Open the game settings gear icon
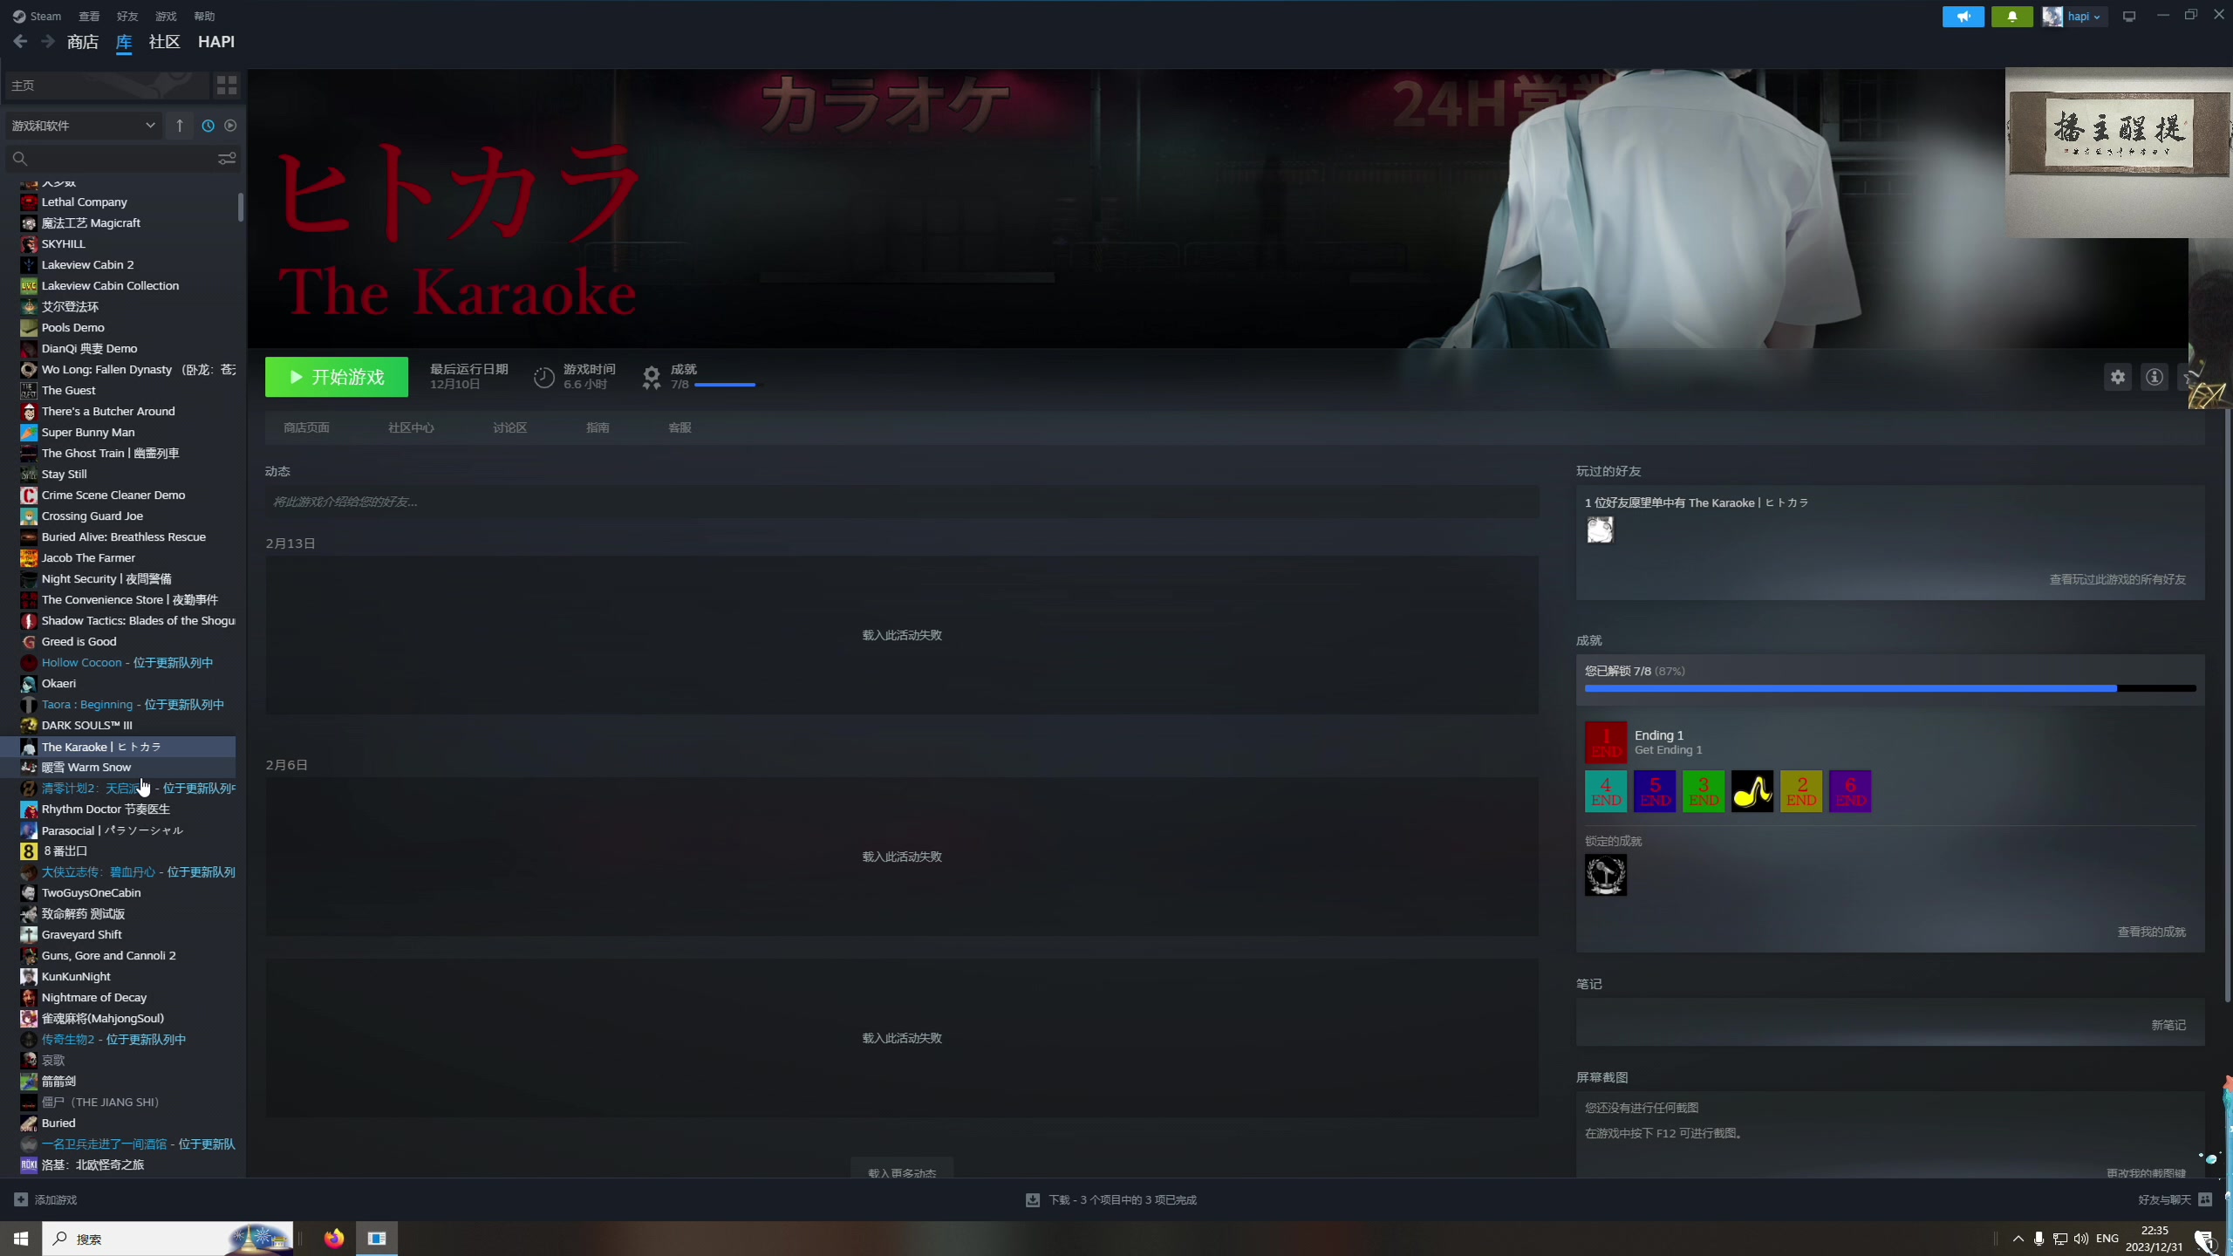Viewport: 2233px width, 1256px height. pyautogui.click(x=2118, y=377)
